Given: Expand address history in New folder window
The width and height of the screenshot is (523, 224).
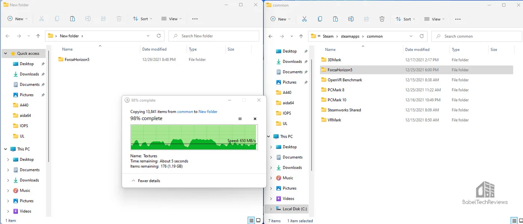Looking at the screenshot, I should [148, 36].
